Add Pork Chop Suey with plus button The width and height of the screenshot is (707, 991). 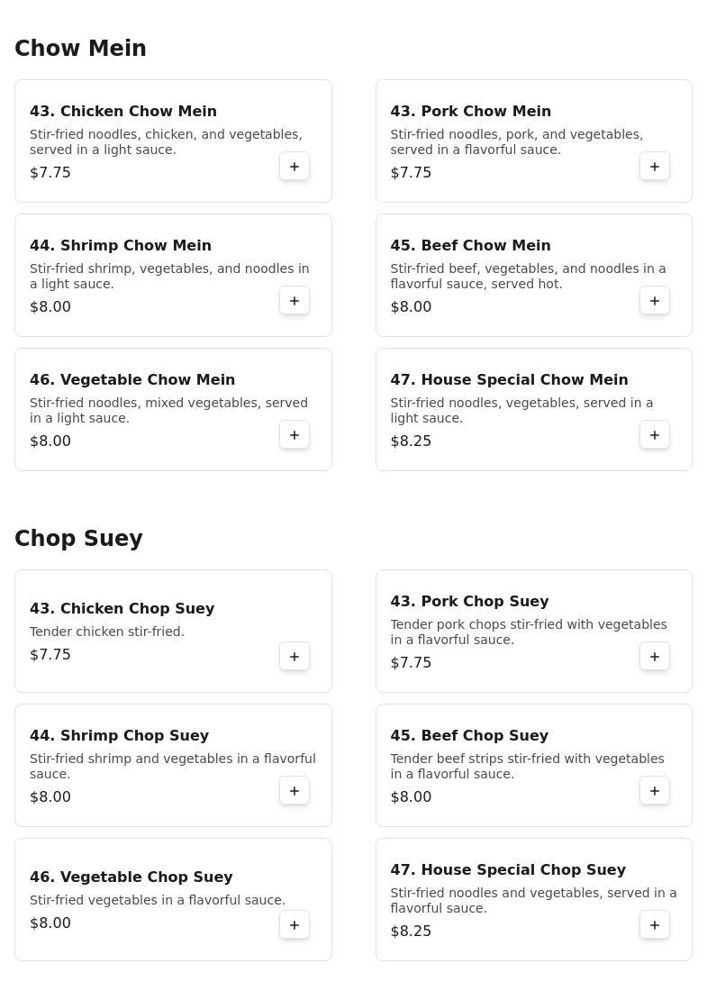[655, 657]
